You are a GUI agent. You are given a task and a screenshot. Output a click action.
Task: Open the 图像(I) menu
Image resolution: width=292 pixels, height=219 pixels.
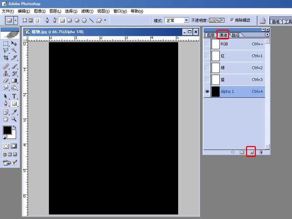coord(40,11)
